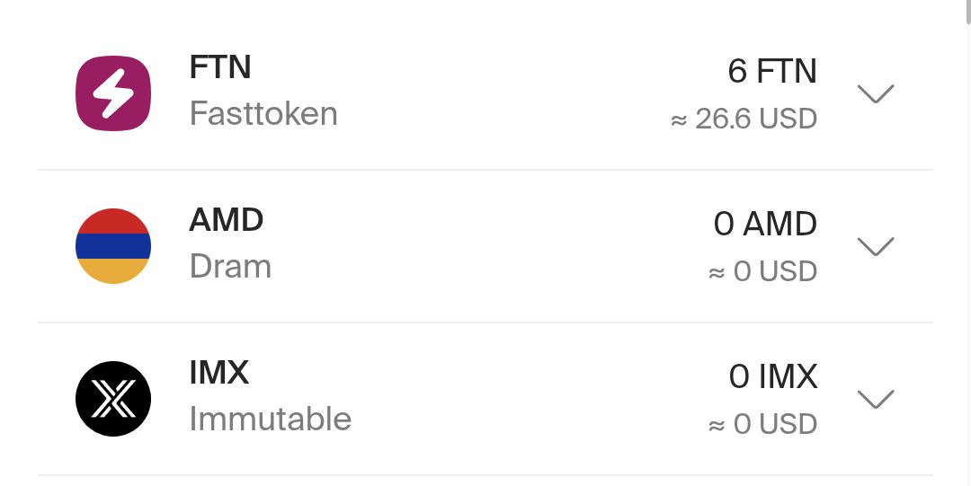Click the ≈ 26.6 USD value
The height and width of the screenshot is (486, 971).
744,119
